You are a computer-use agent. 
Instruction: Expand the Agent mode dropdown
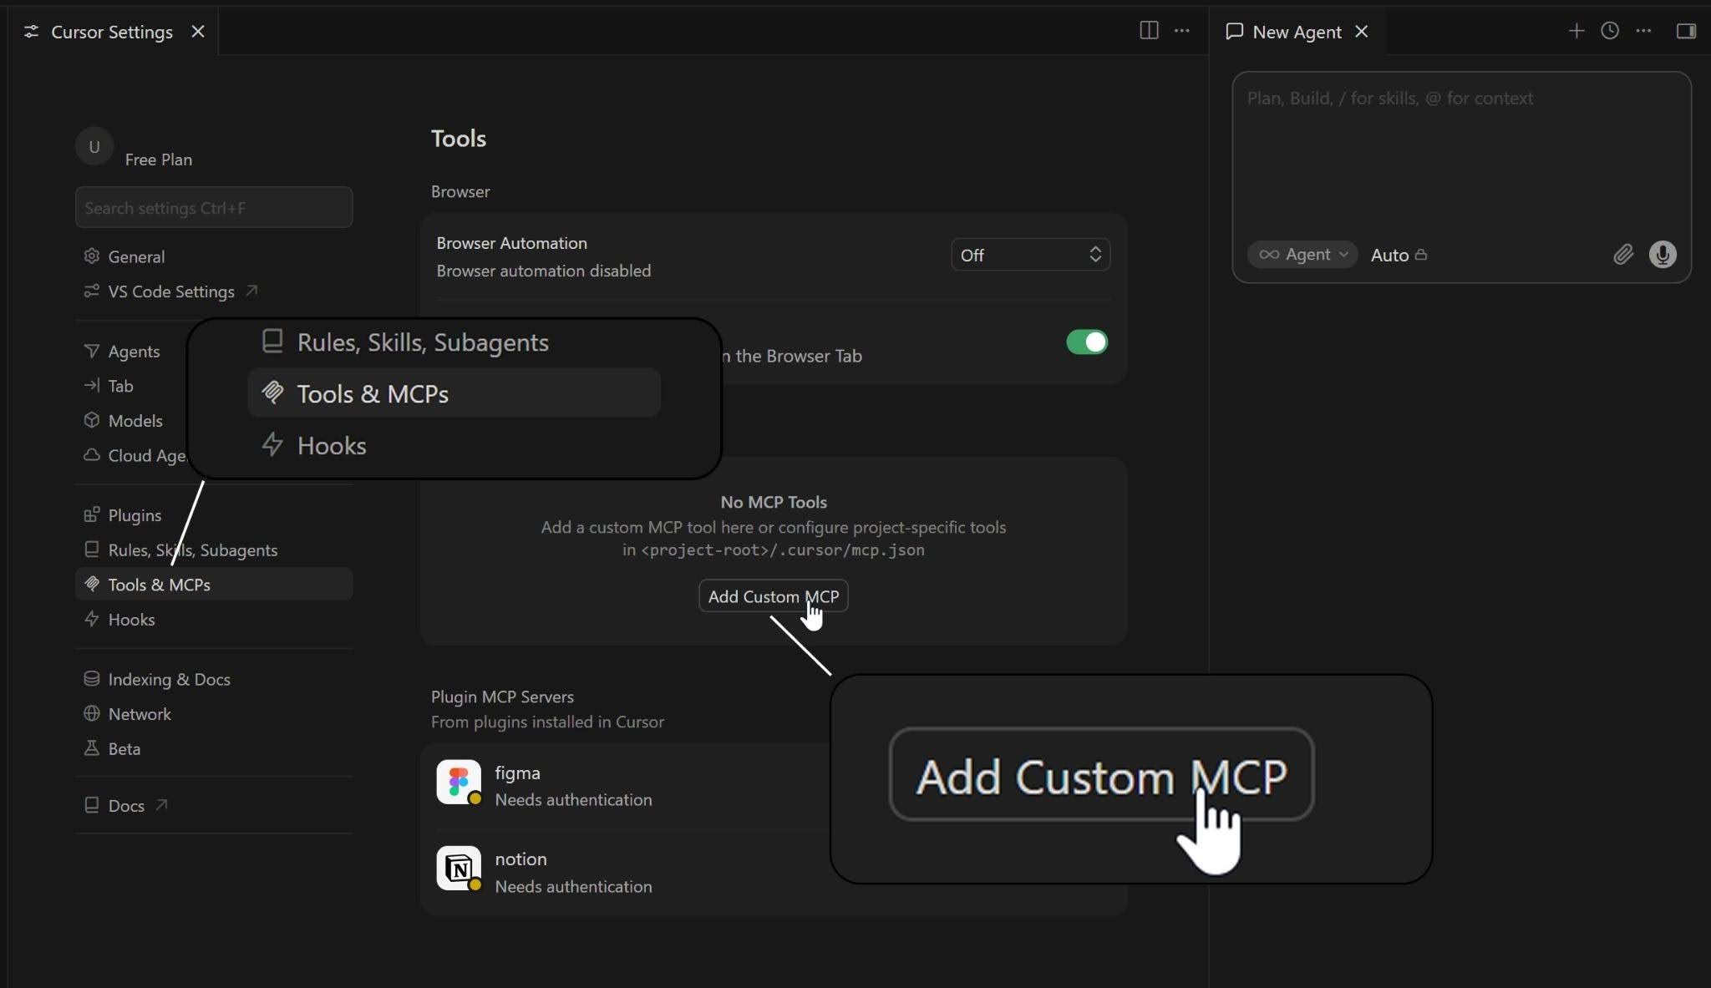click(x=1302, y=255)
